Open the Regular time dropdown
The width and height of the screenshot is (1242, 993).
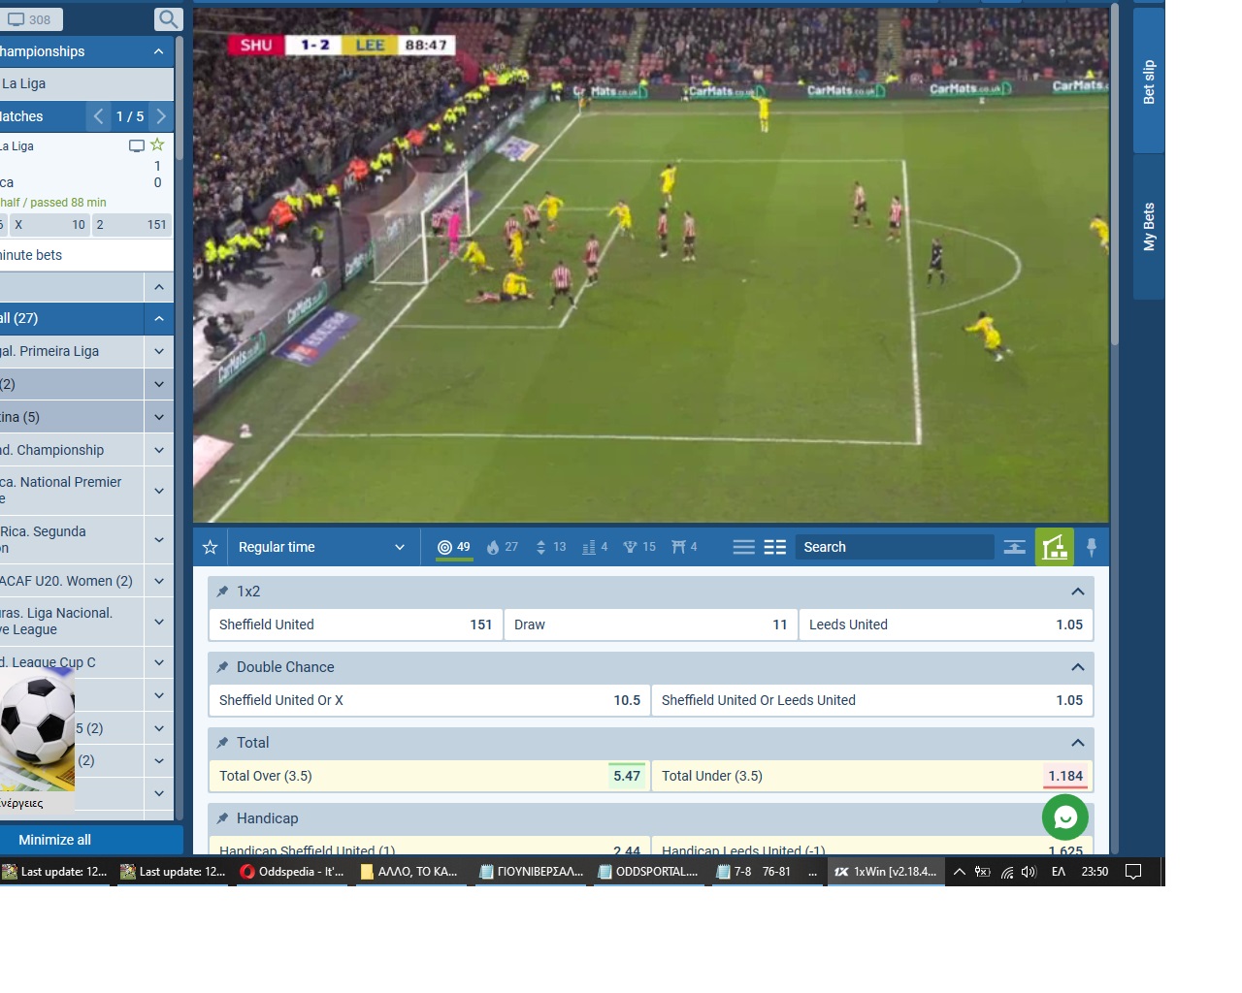[320, 547]
